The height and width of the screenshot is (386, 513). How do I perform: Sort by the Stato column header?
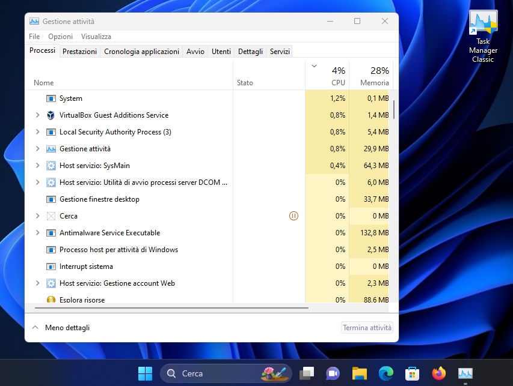269,83
